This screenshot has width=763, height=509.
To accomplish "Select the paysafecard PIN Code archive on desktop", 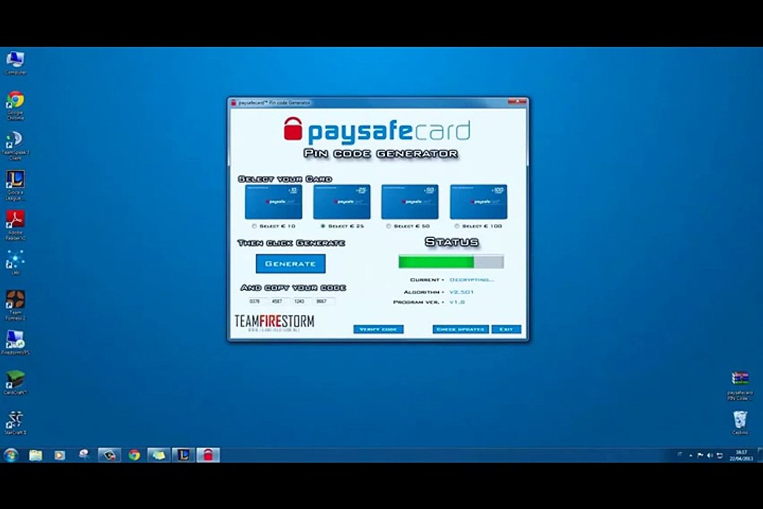I will pyautogui.click(x=740, y=385).
